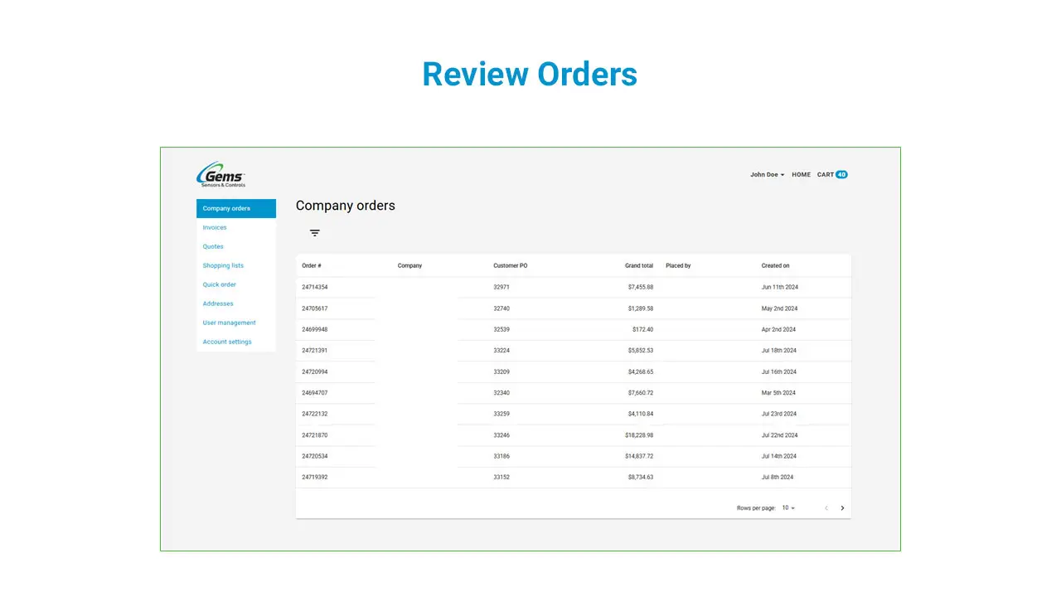Open Addresses in the sidebar
The height and width of the screenshot is (597, 1061).
tap(218, 304)
